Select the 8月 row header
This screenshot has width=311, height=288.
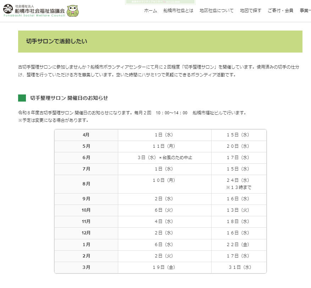tap(86, 184)
